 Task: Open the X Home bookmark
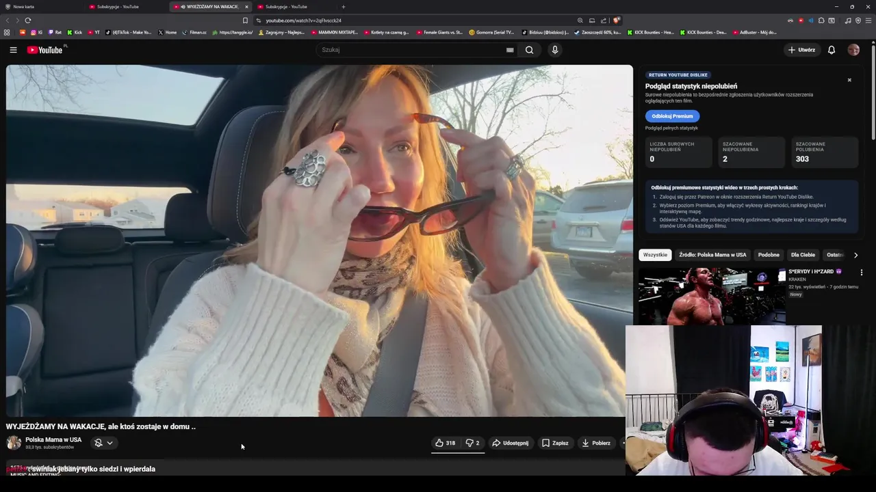click(168, 32)
